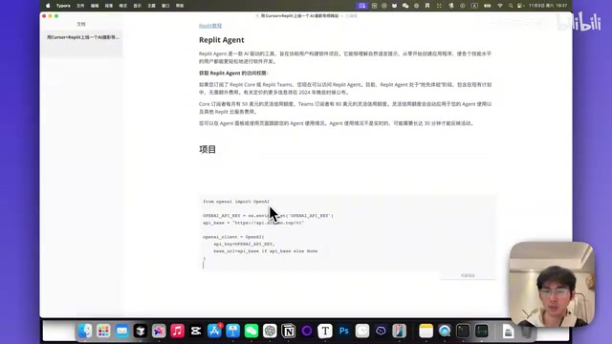
Task: Open the App Store dock icon
Action: pyautogui.click(x=214, y=332)
